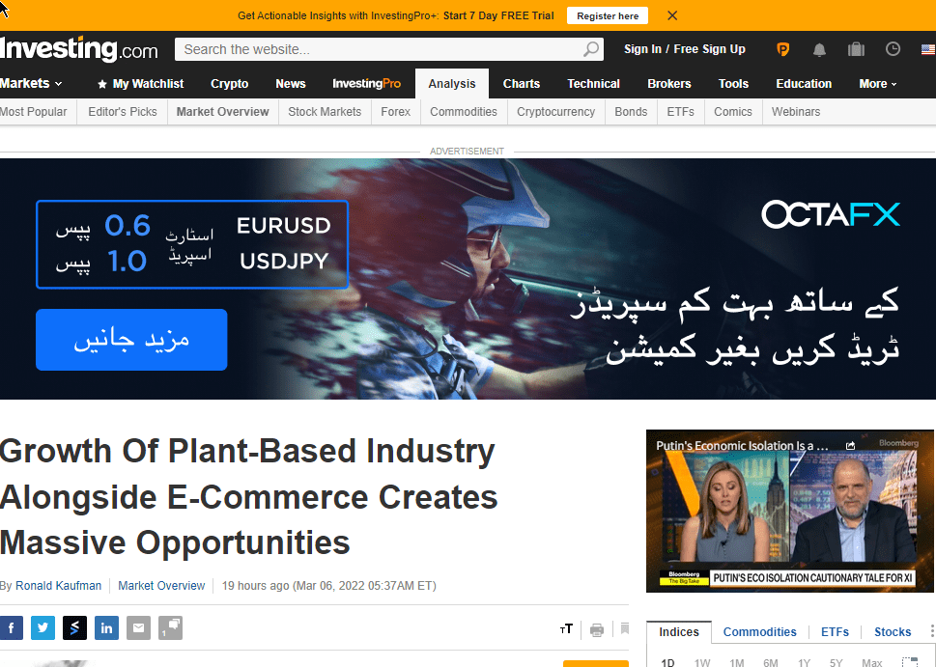Share article on Twitter
The height and width of the screenshot is (667, 936).
pyautogui.click(x=43, y=628)
